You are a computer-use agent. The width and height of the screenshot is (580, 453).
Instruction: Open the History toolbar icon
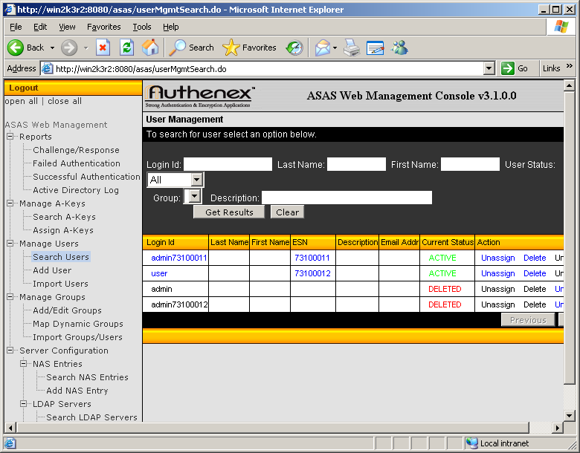pyautogui.click(x=294, y=48)
